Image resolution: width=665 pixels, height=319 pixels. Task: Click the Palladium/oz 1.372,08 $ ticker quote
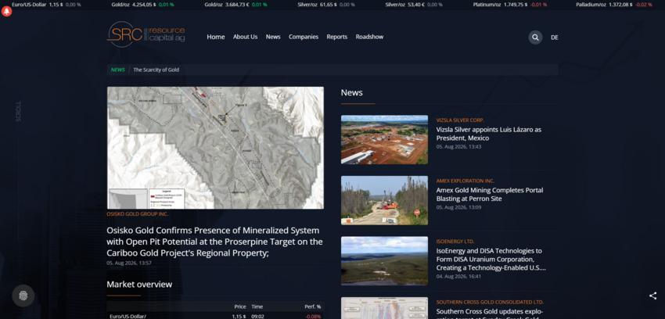click(x=614, y=4)
